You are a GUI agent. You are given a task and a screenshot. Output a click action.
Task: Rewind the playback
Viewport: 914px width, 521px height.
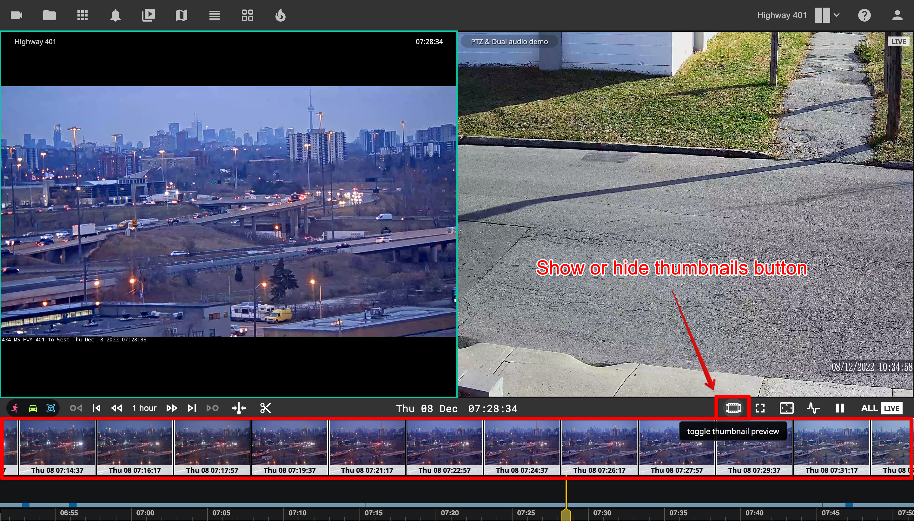pyautogui.click(x=117, y=408)
